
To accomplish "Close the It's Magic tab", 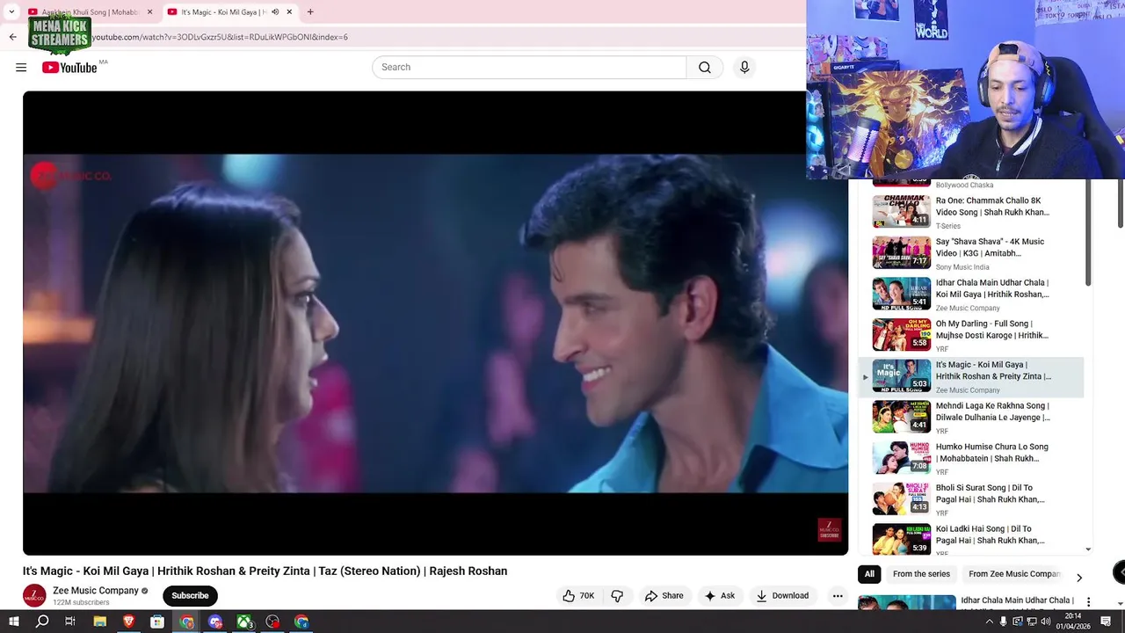I will pos(289,12).
